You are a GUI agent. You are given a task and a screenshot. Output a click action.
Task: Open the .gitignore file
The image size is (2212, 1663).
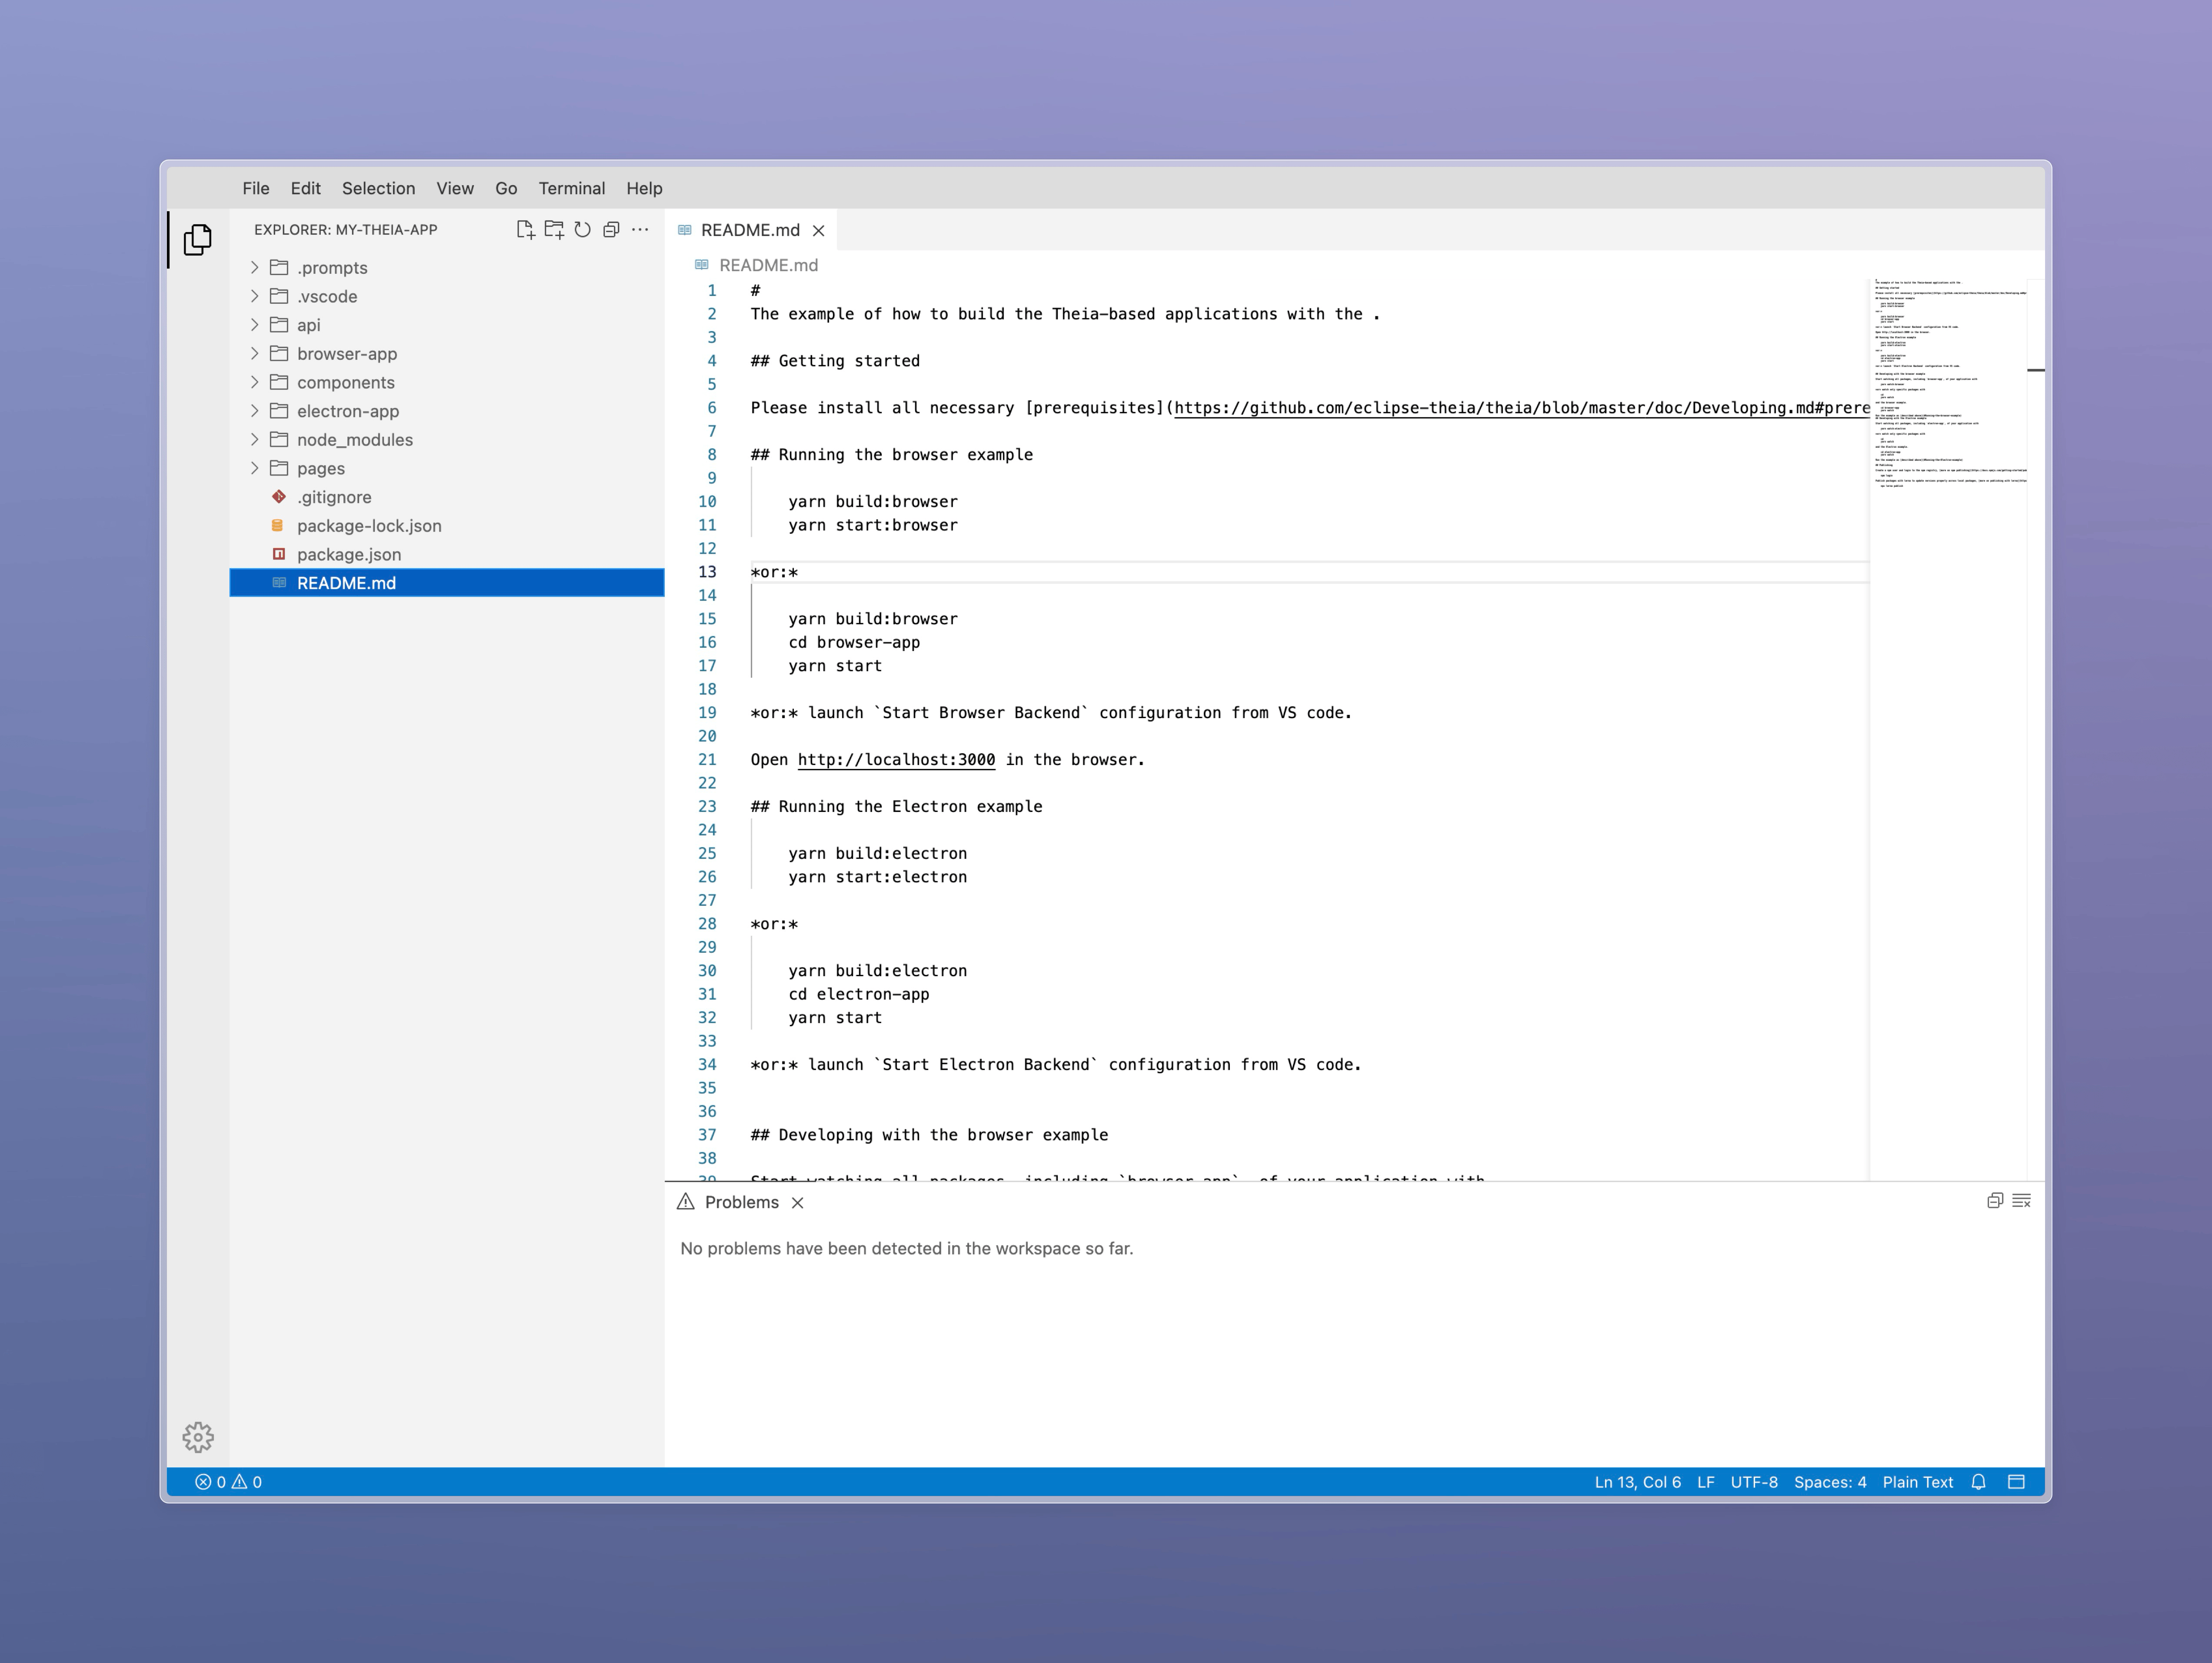pos(447,497)
